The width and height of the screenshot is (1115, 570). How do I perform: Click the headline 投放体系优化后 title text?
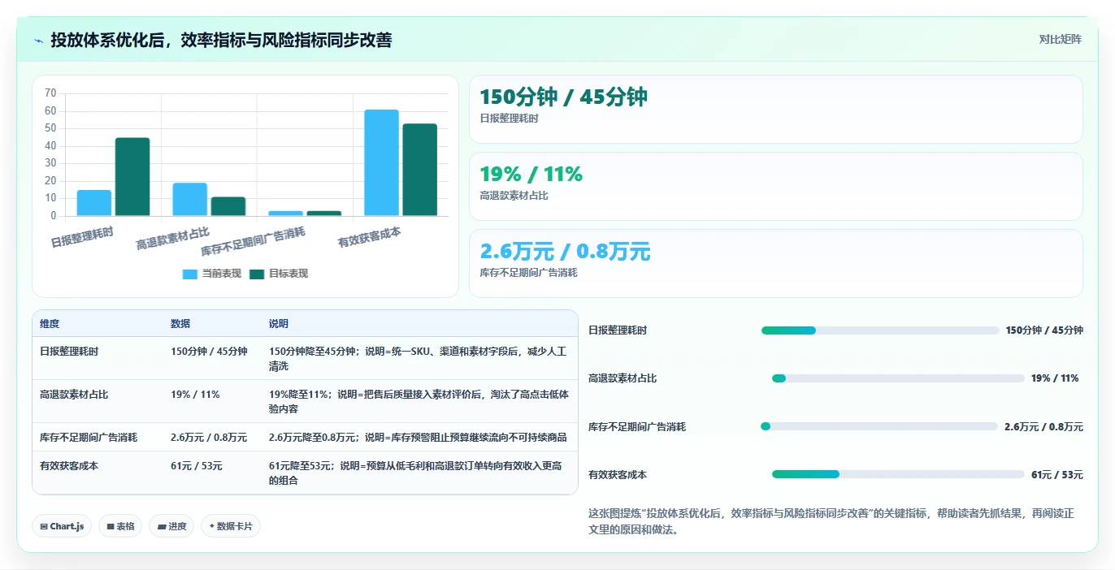(x=221, y=40)
